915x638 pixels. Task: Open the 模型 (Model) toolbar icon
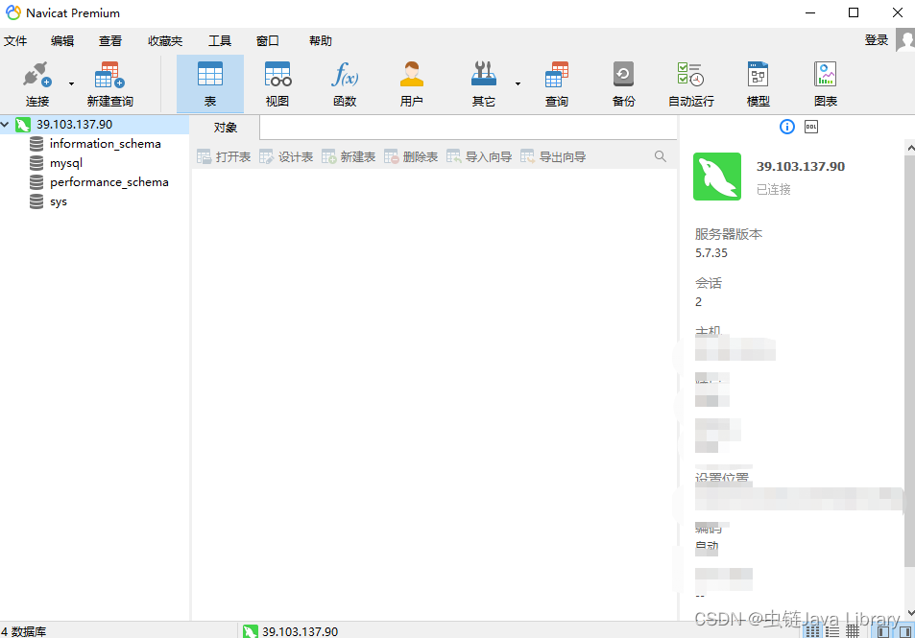click(x=758, y=84)
